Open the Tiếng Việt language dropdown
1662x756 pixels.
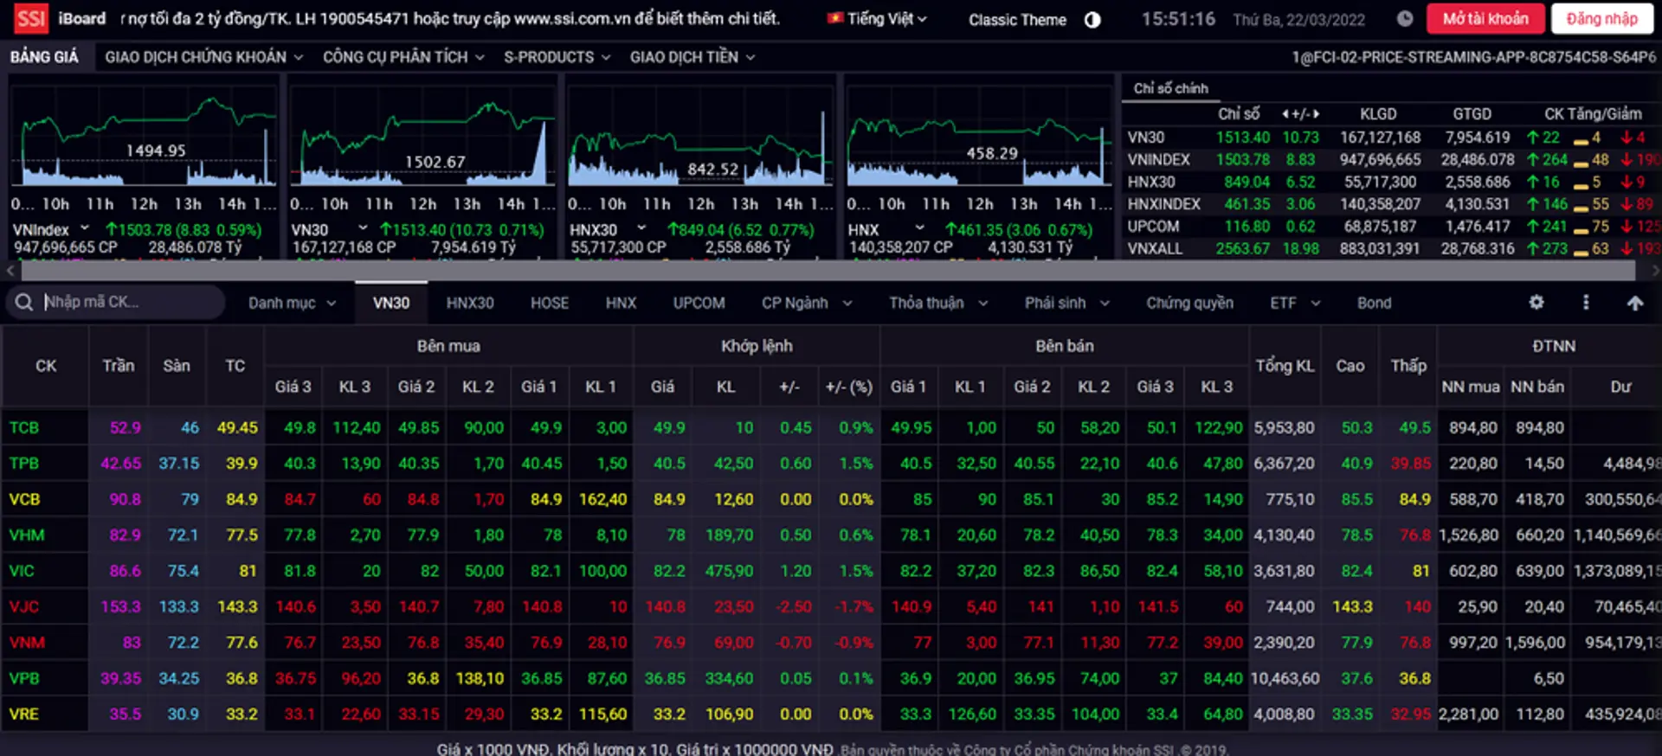click(877, 19)
